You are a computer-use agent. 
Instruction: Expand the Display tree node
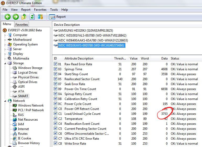[5, 54]
